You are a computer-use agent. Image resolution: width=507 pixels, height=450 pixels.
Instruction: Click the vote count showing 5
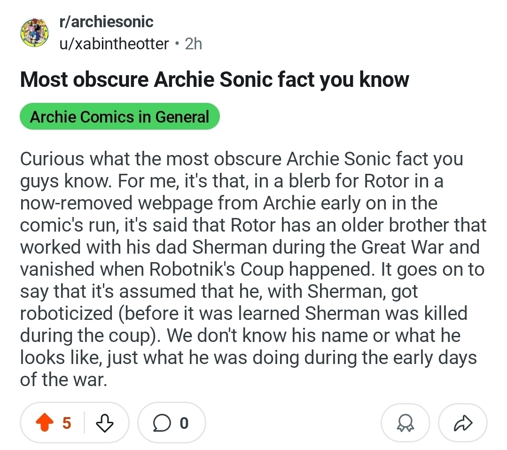click(67, 423)
